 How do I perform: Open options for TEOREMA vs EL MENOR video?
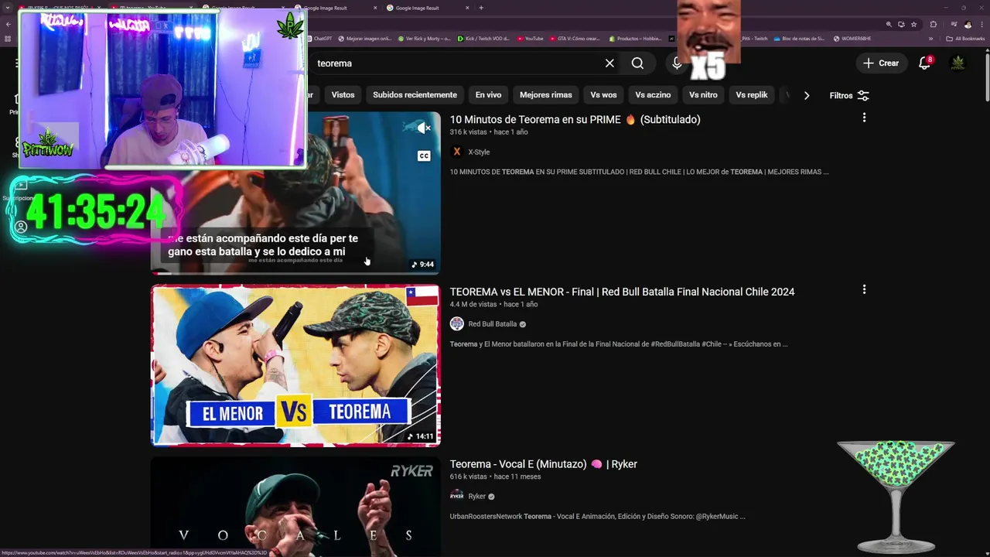click(x=864, y=289)
